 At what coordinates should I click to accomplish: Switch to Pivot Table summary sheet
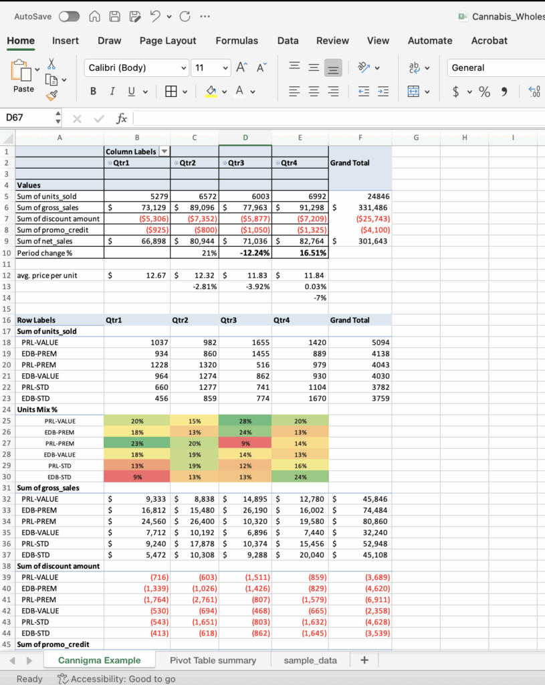[x=213, y=660]
